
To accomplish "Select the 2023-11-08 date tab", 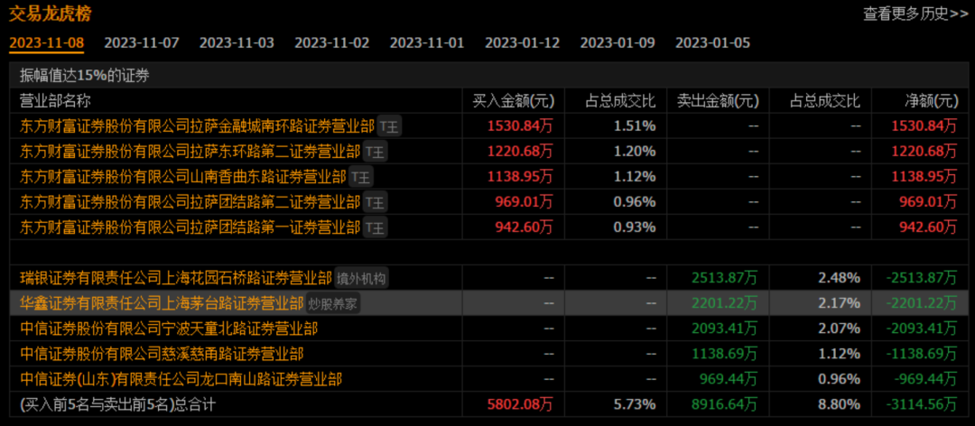I will tap(47, 43).
